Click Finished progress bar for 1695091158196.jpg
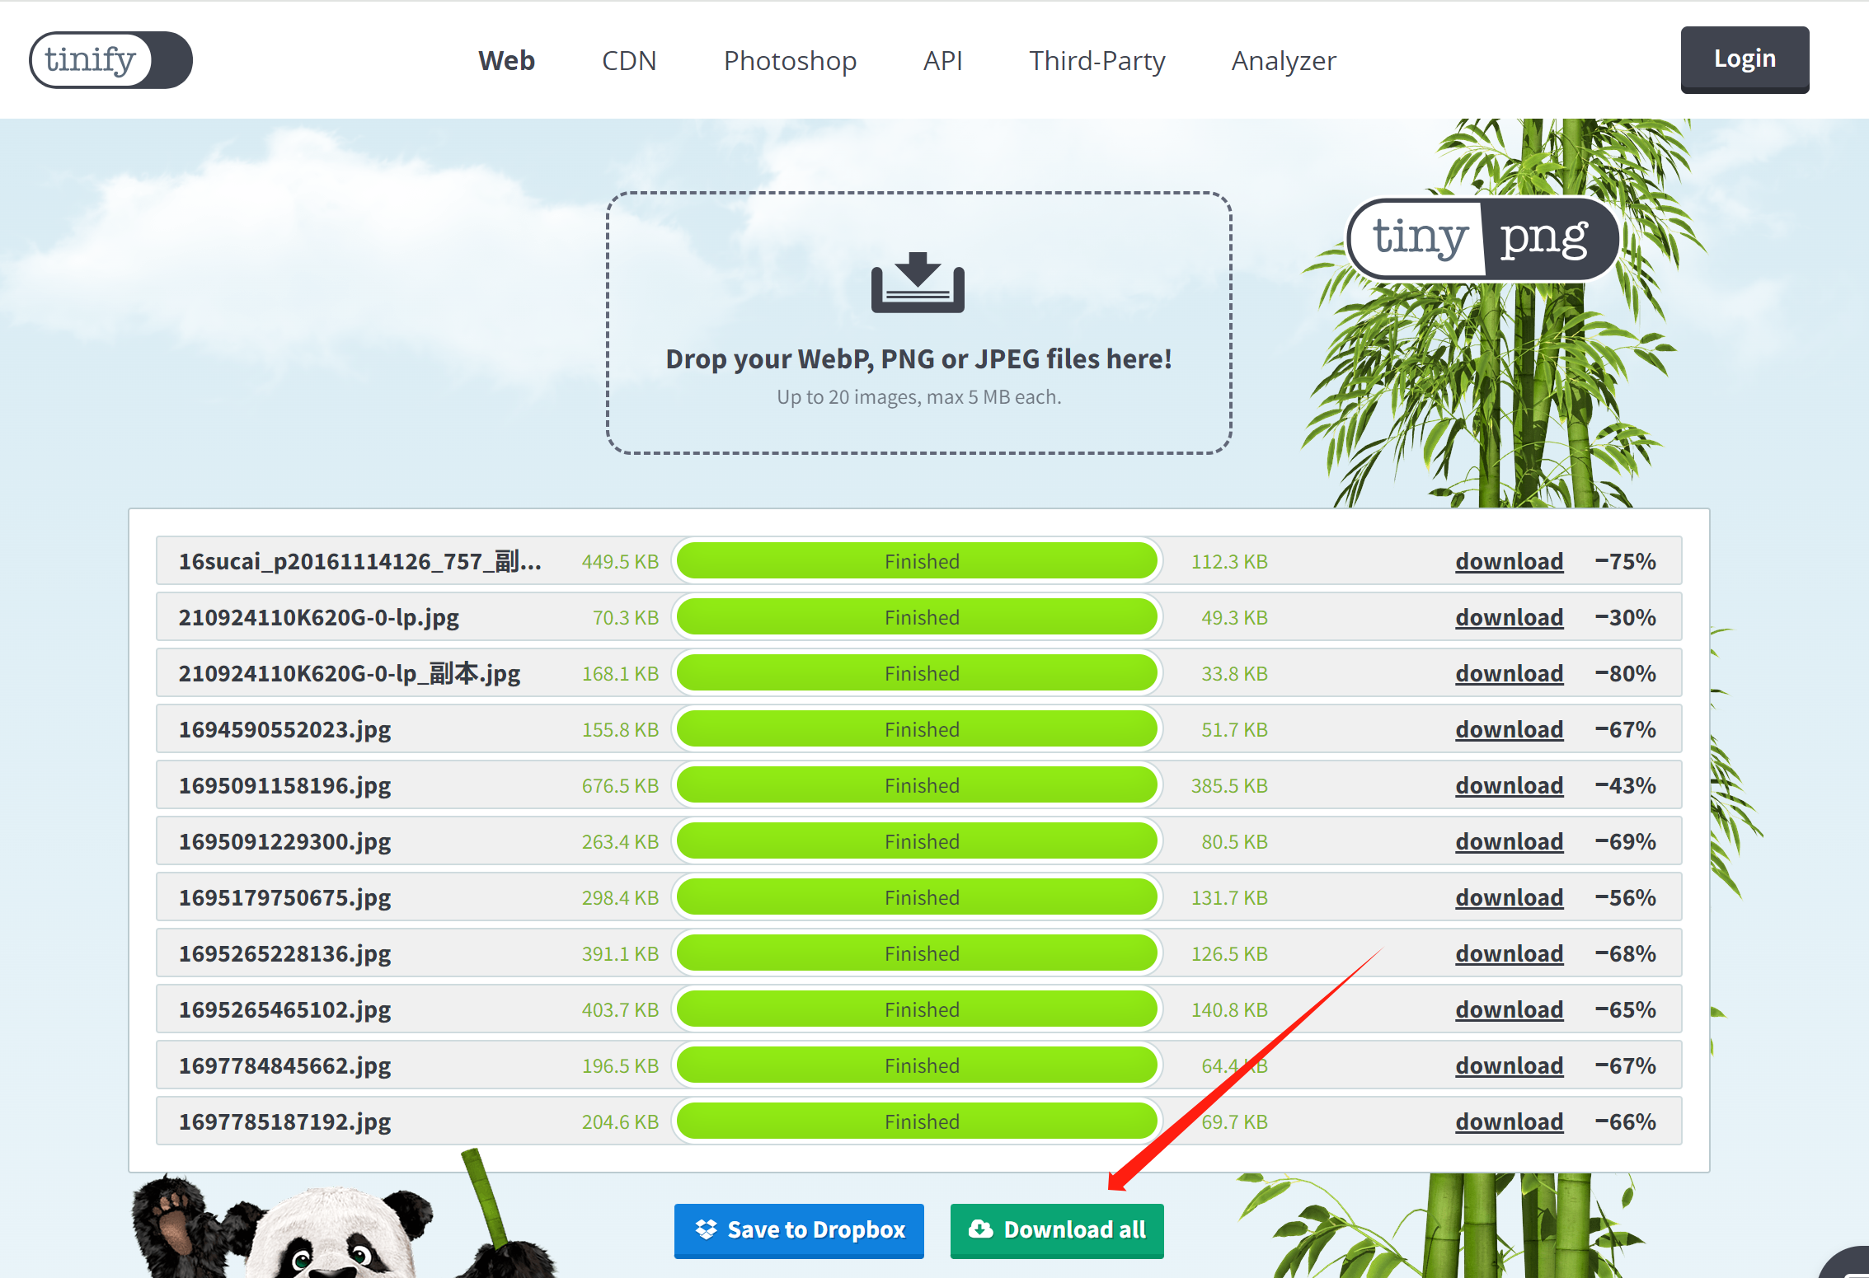The image size is (1869, 1278). pos(917,785)
